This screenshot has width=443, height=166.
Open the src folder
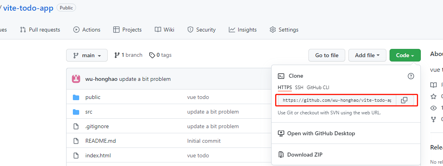[x=89, y=112]
